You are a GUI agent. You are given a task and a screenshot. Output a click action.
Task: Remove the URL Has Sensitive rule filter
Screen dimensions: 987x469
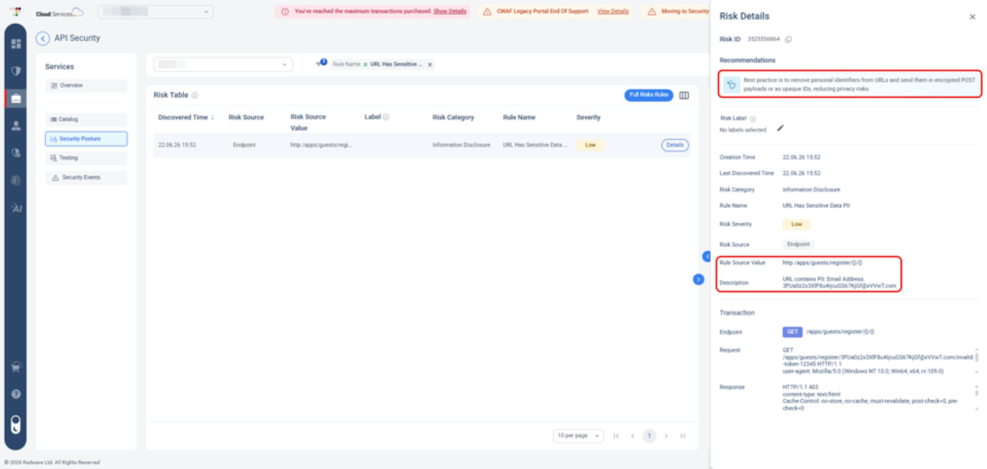tap(430, 65)
